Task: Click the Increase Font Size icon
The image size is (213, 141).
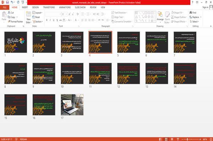Action: tap(70, 14)
